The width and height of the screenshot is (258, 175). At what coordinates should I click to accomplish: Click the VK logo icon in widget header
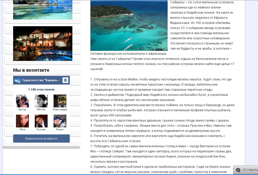(x=65, y=80)
